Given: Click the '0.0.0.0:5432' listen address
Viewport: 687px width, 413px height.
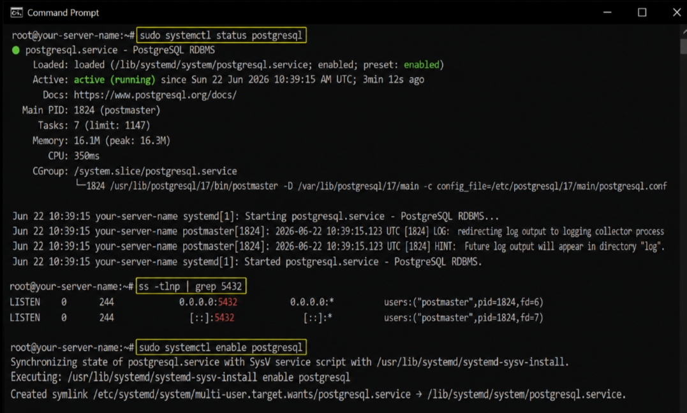Looking at the screenshot, I should pos(208,302).
